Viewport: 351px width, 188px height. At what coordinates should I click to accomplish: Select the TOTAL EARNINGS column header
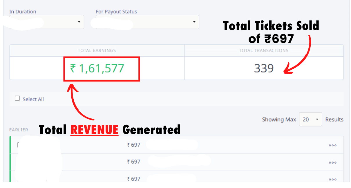click(97, 51)
